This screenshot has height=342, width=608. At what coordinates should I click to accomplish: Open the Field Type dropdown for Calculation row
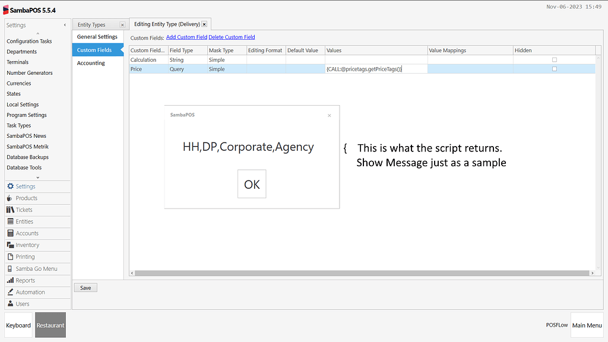click(x=187, y=59)
